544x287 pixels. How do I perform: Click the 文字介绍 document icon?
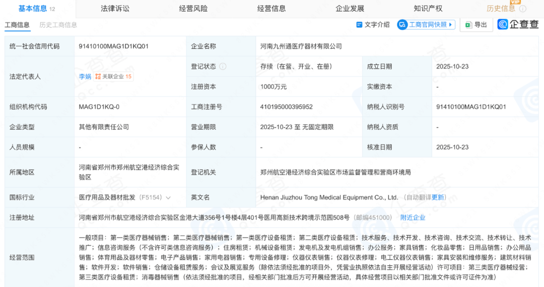(359, 25)
